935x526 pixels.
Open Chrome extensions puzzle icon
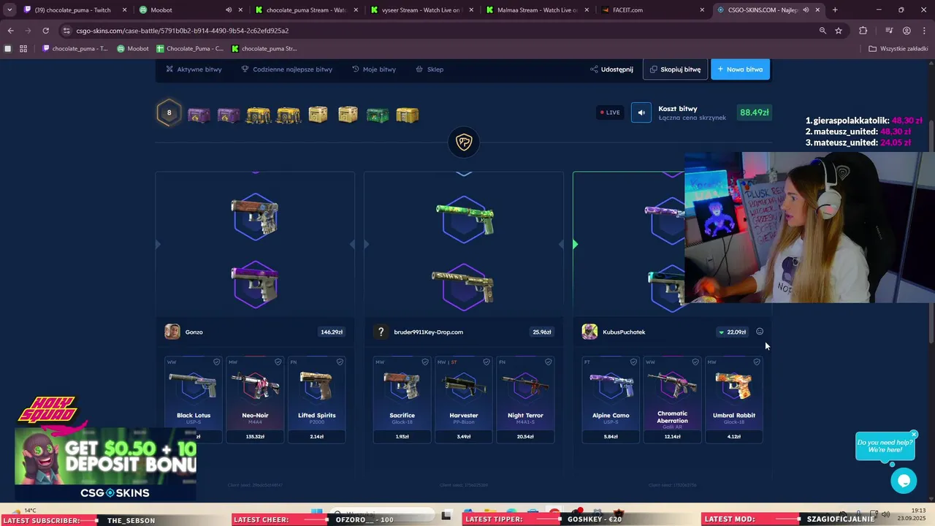(863, 31)
